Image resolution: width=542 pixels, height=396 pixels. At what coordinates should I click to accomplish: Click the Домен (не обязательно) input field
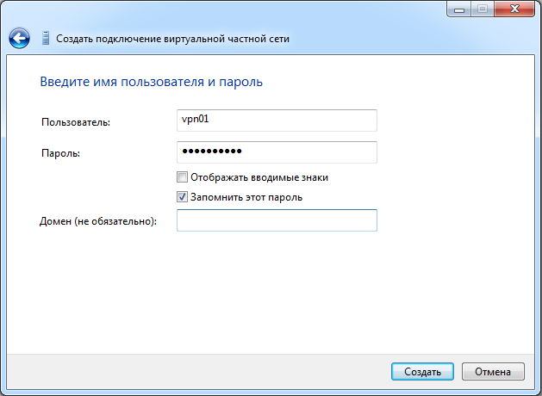coord(277,220)
